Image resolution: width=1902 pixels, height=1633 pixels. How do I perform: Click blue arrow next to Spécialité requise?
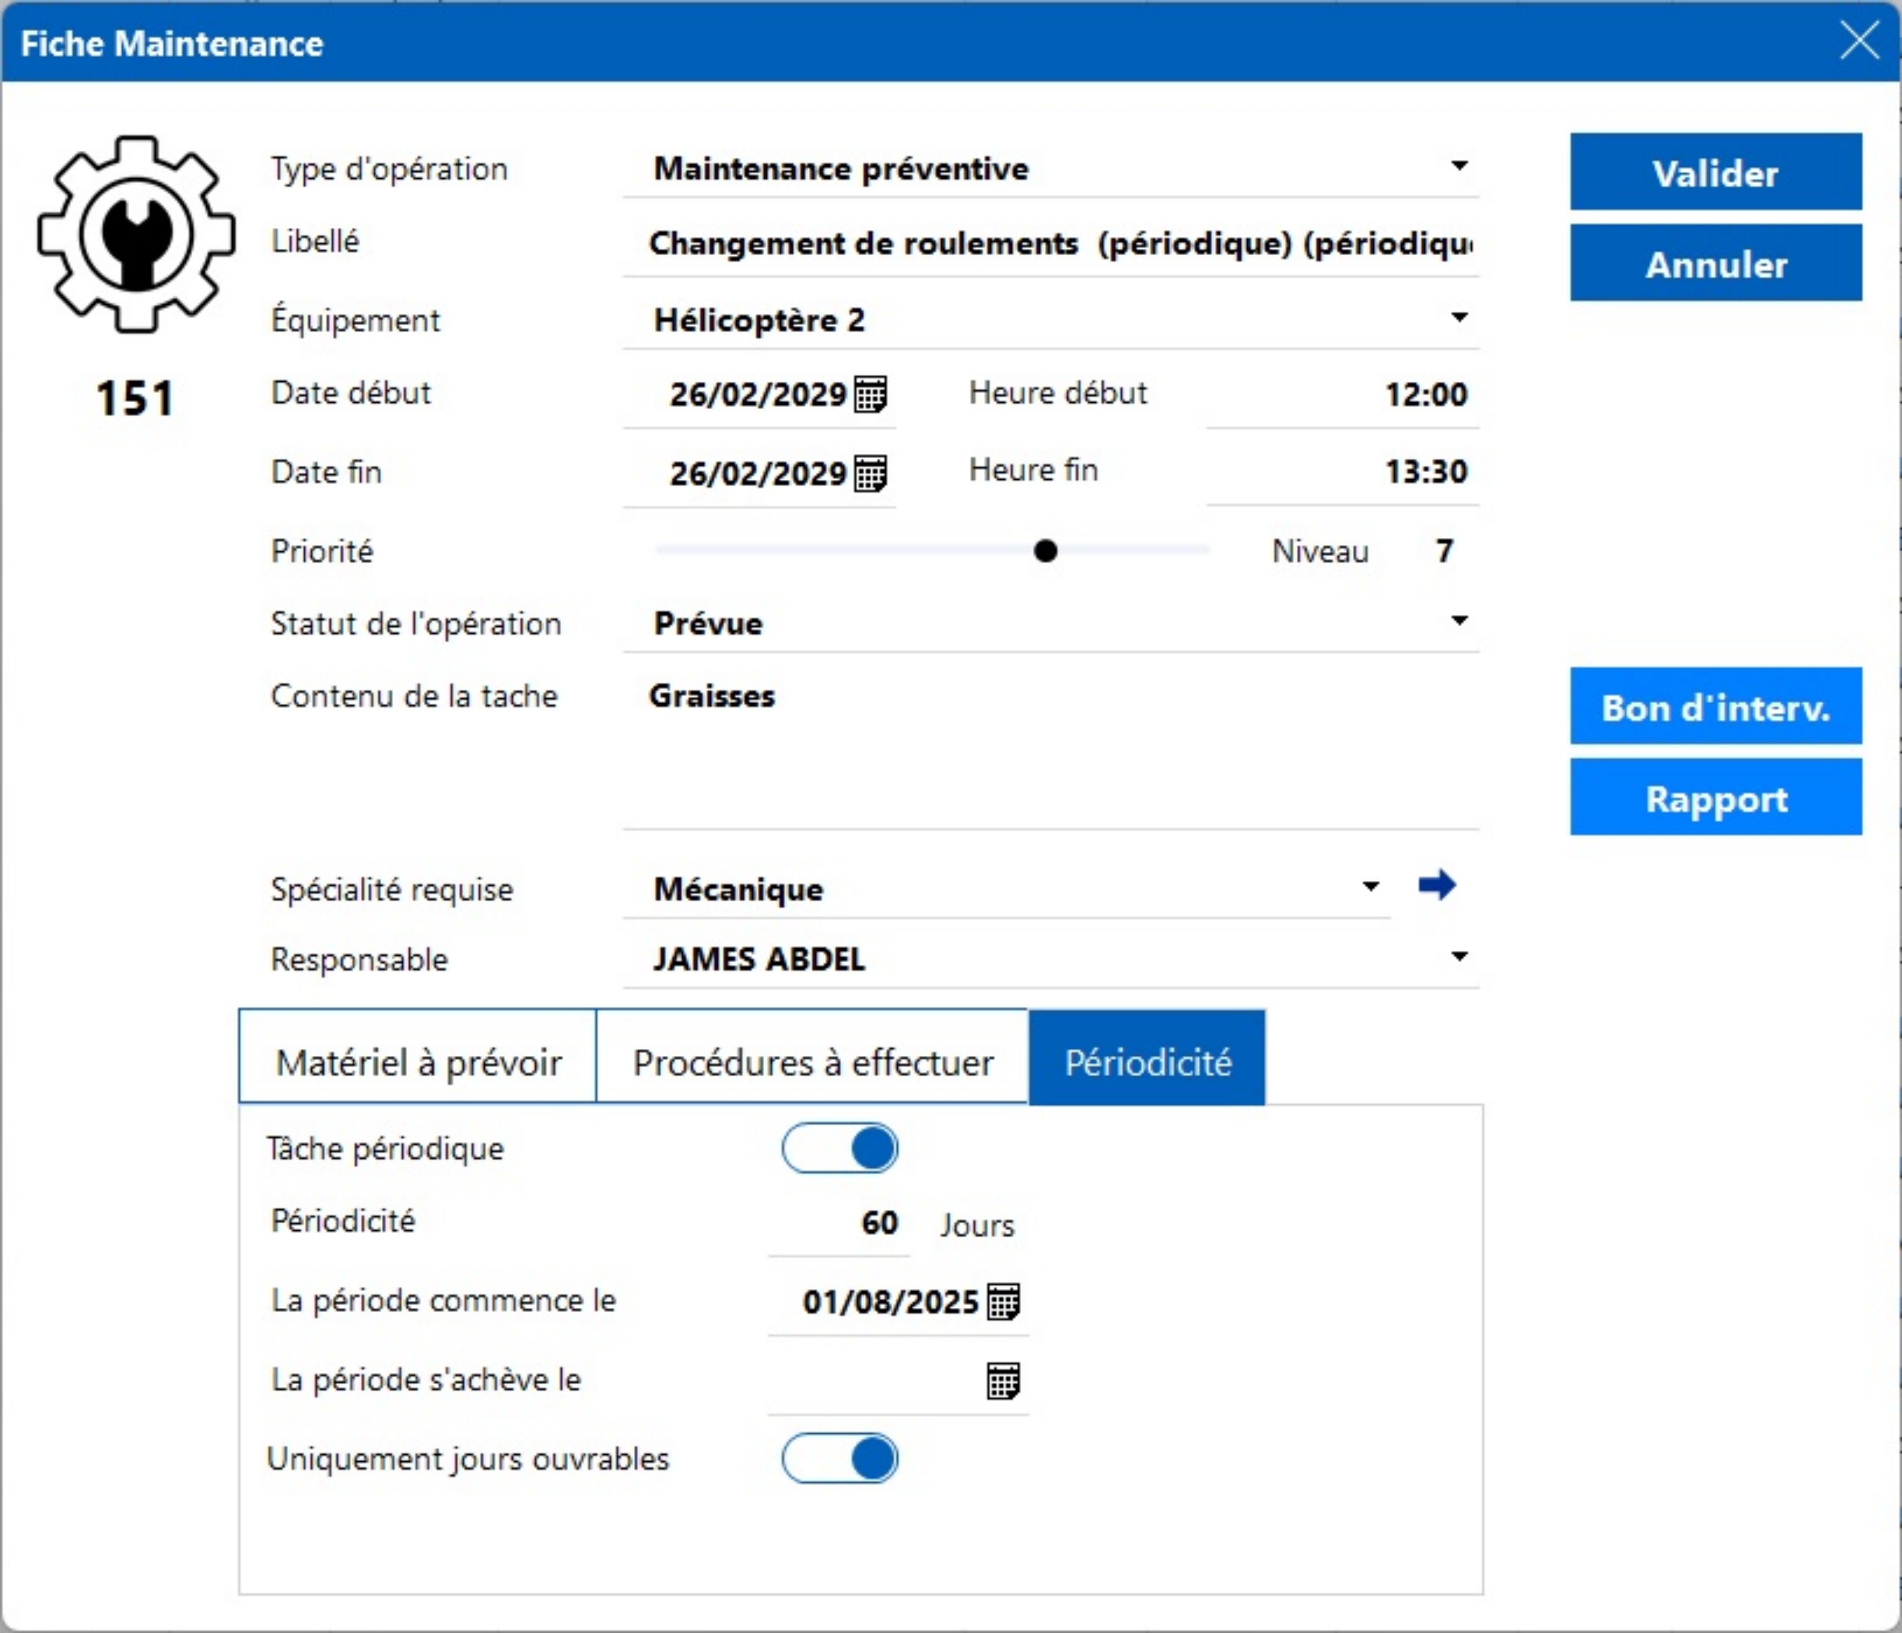coord(1436,886)
